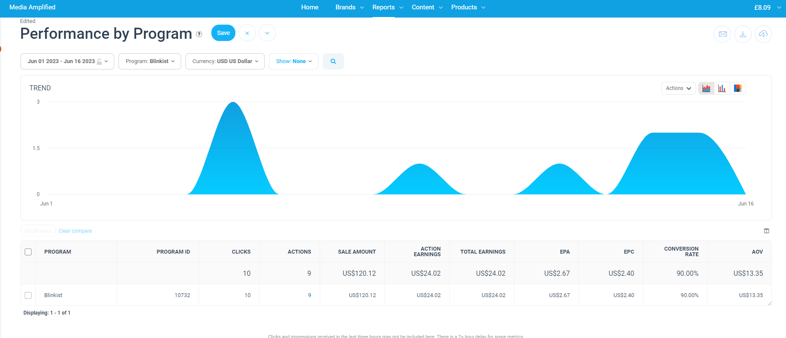Click totals row US$120.12 sale amount

click(359, 273)
